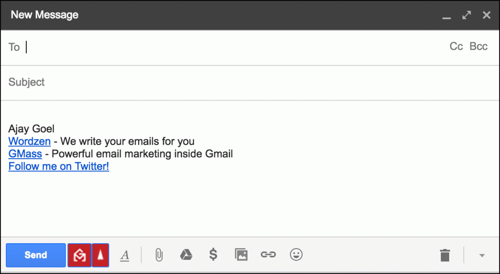The image size is (500, 274).
Task: Open the emoji picker
Action: (x=296, y=255)
